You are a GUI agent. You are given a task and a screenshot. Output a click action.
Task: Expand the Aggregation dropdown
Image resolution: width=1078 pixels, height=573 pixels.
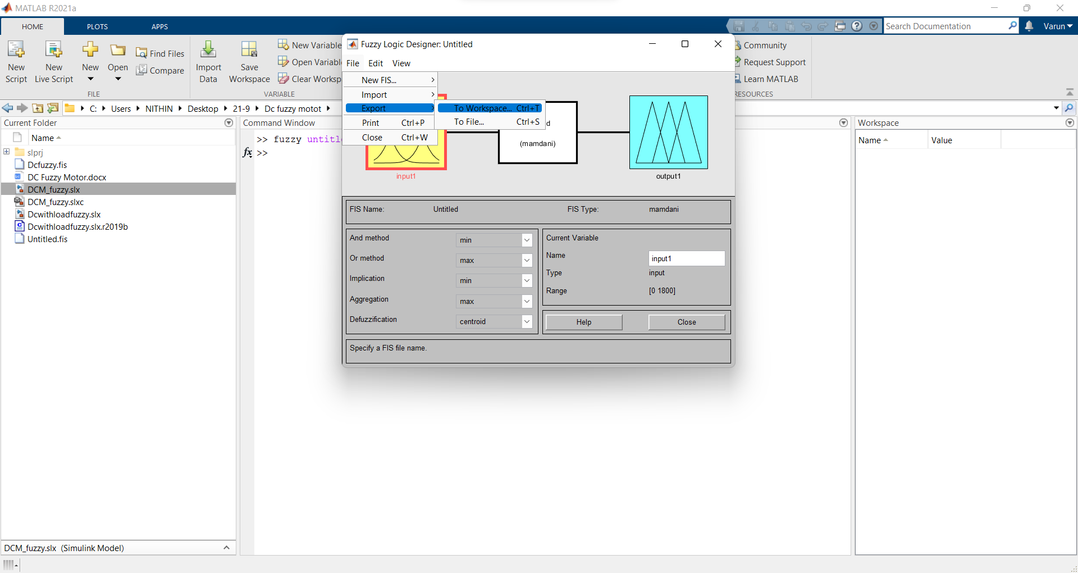494,301
